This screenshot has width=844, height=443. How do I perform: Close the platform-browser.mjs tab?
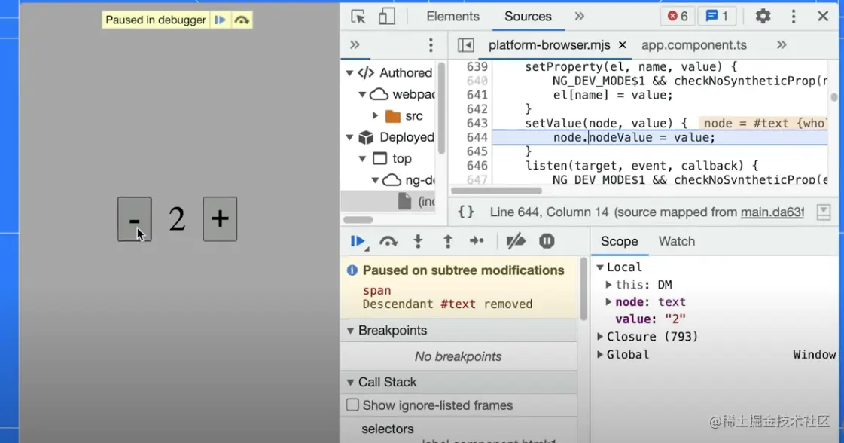(622, 45)
